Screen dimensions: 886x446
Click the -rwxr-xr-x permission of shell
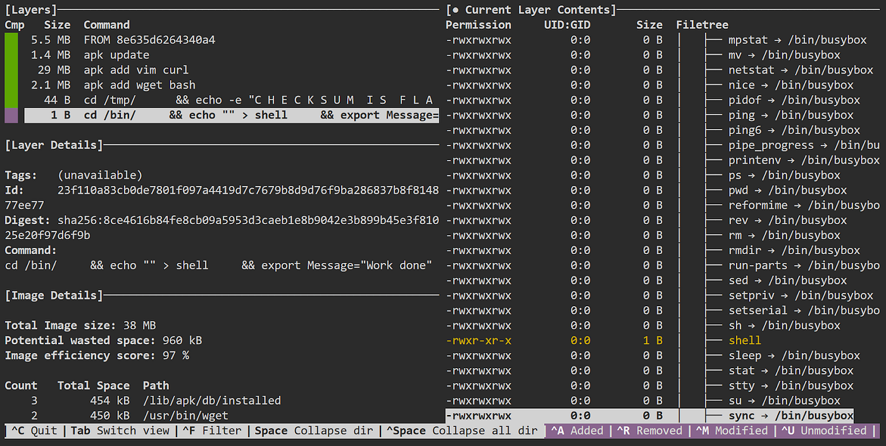click(x=478, y=340)
